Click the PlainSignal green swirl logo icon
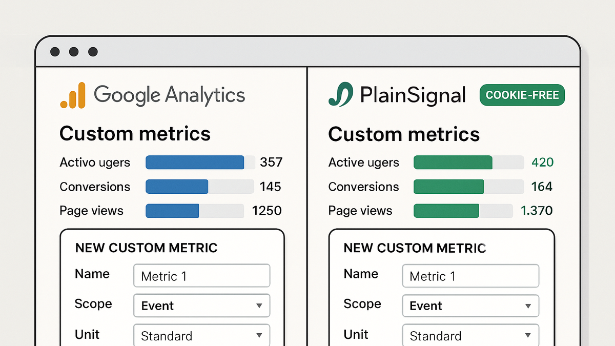The image size is (615, 346). point(341,95)
